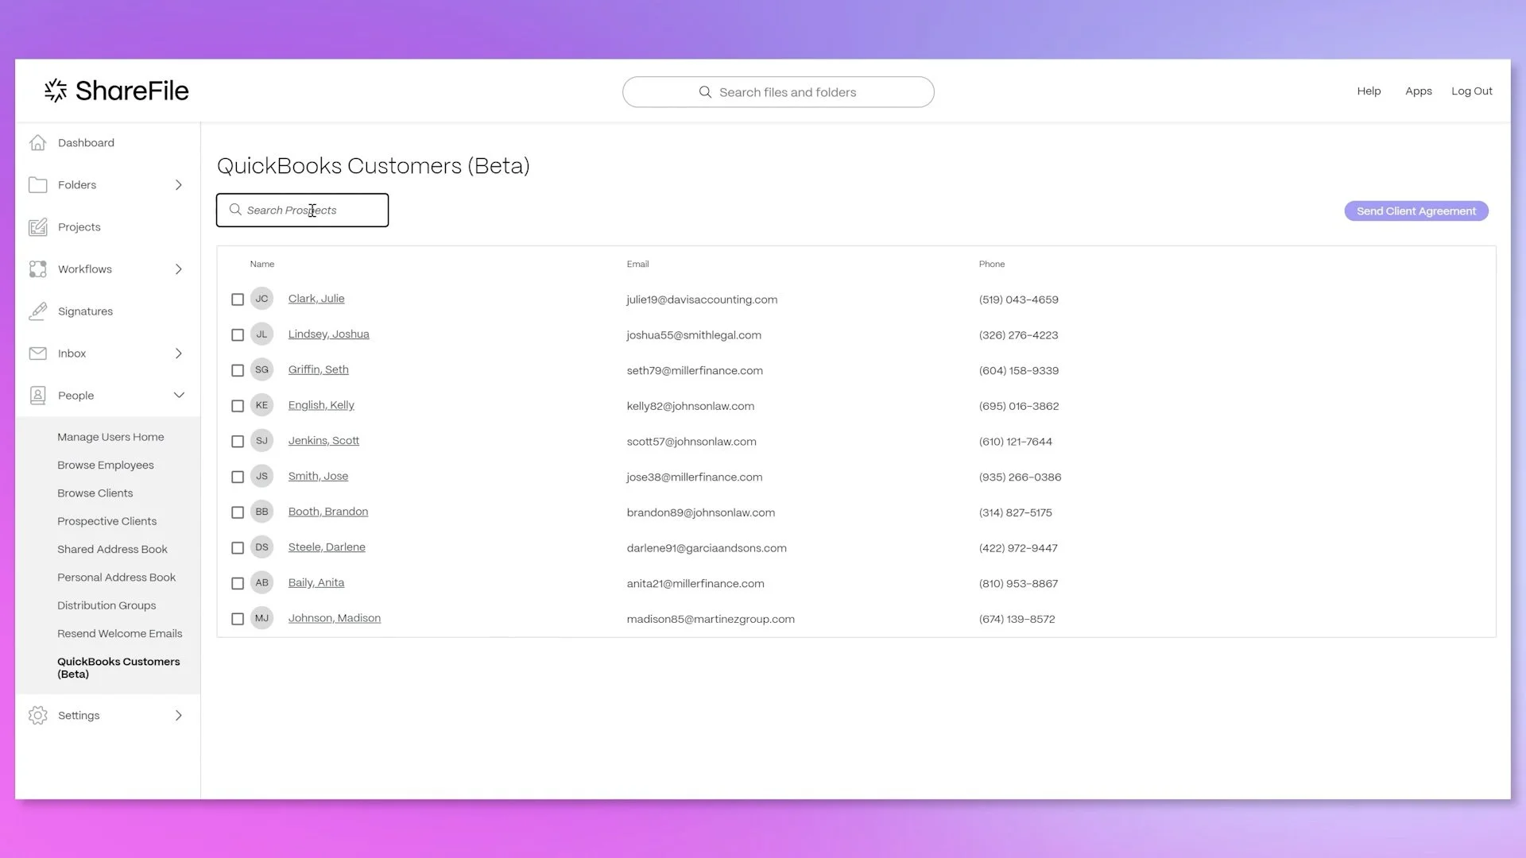
Task: Click the Workflows icon in sidebar
Action: 37,269
